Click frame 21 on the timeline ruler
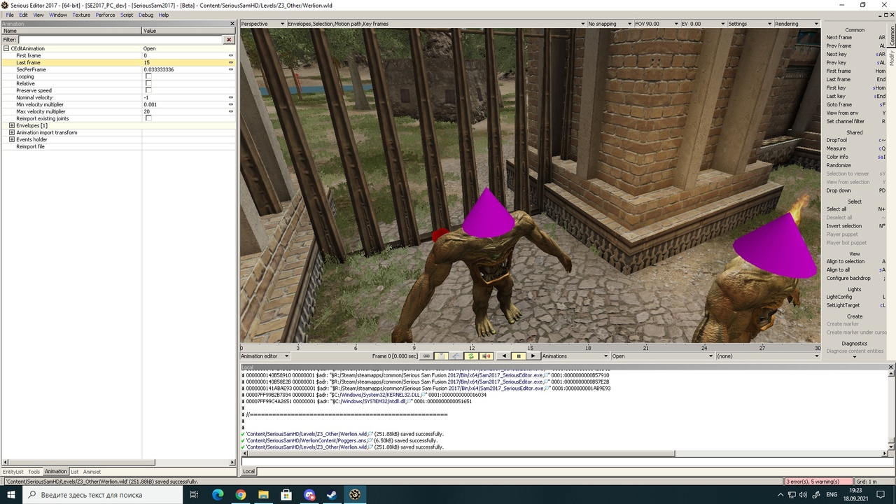Viewport: 896px width, 504px height. point(646,348)
